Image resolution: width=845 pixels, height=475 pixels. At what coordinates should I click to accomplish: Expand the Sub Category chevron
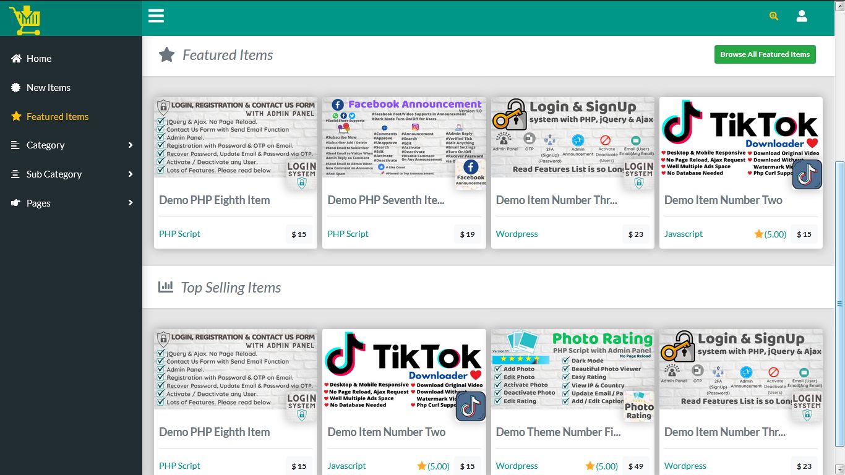130,174
